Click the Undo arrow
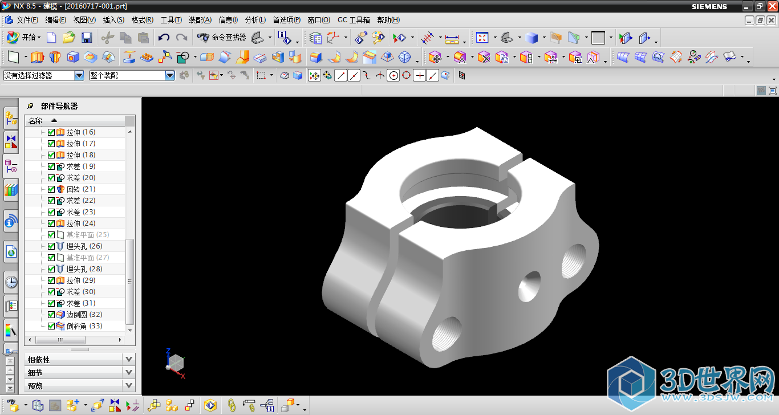Image resolution: width=779 pixels, height=415 pixels. pos(164,38)
